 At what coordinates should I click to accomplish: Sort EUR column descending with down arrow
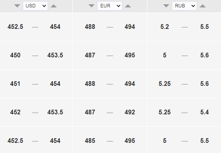pyautogui.click(x=92, y=6)
